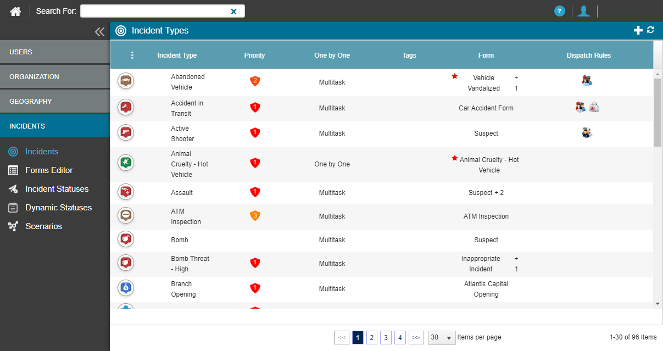Click the Active Shooter dispatch rule icon
This screenshot has width=663, height=351.
pos(587,132)
